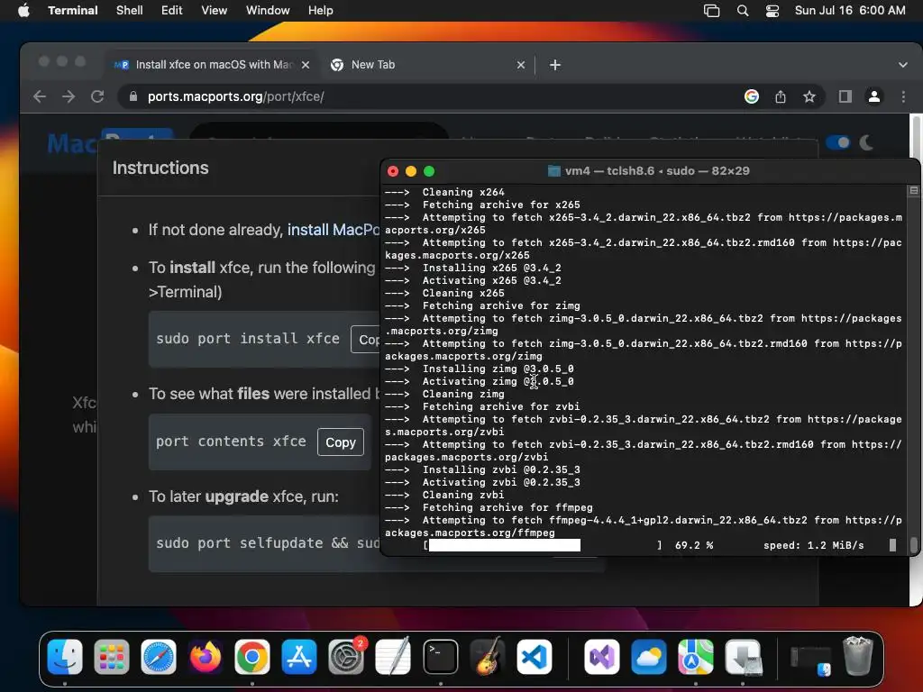Click the Google icon in address bar
The height and width of the screenshot is (692, 923).
(x=752, y=96)
